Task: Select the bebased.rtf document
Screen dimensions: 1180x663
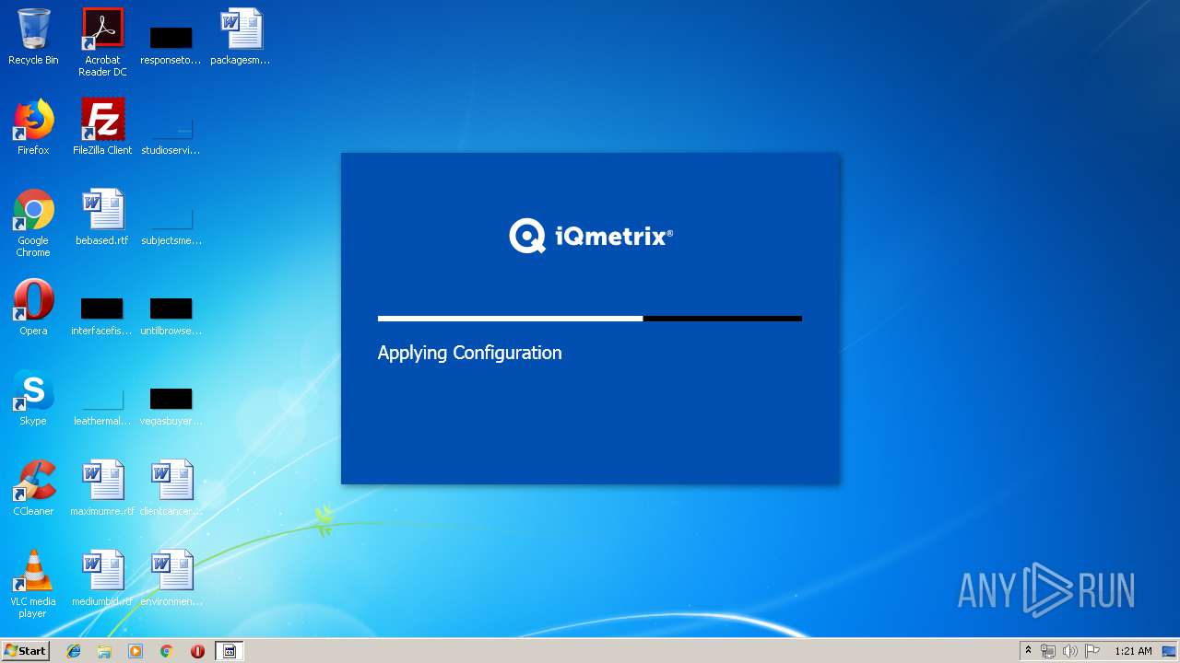Action: (102, 218)
